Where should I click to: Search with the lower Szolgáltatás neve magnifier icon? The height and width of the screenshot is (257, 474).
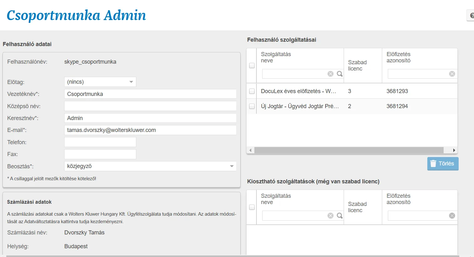click(340, 215)
